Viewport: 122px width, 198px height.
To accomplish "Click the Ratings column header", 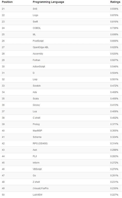I will [115, 2].
